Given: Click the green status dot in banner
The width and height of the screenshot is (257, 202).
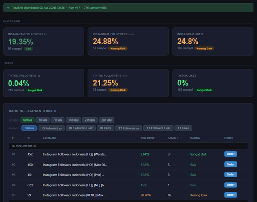Looking at the screenshot, I should pos(8,8).
